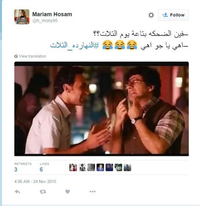
Task: Open the fourth liker's blue avatar
Action: (100, 167)
